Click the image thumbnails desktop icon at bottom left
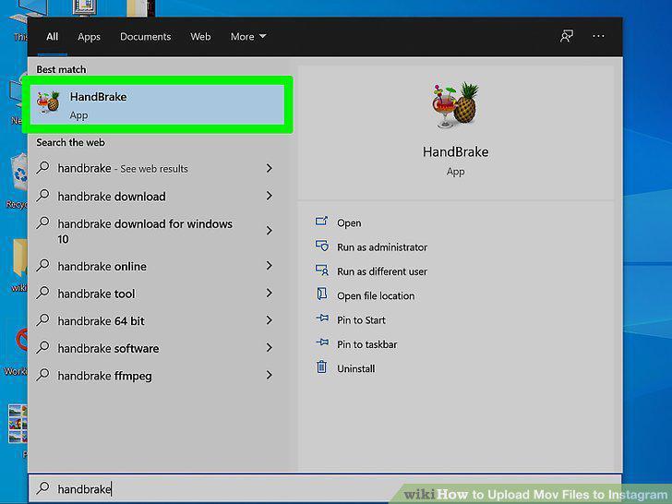672x504 pixels. tap(18, 425)
